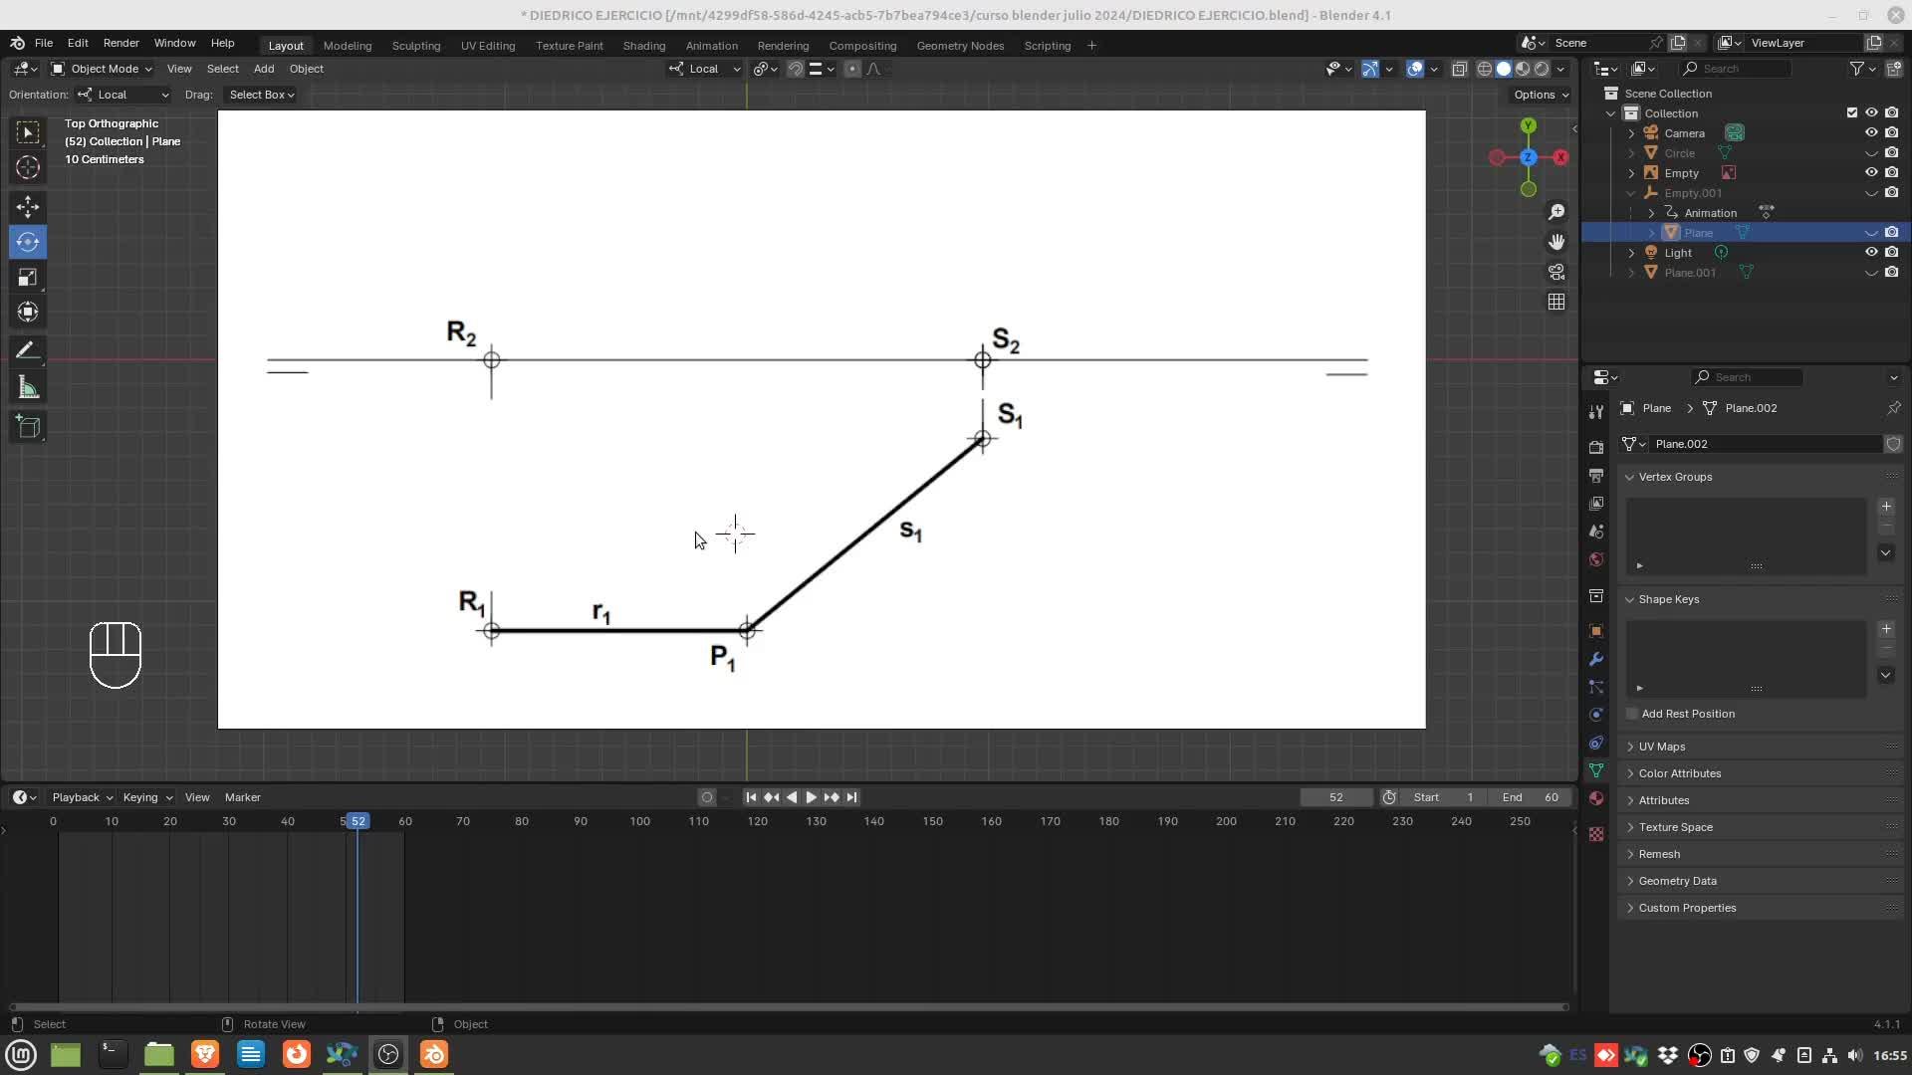Viewport: 1912px width, 1075px height.
Task: Open the Modifiers wrench properties tab
Action: [1596, 659]
